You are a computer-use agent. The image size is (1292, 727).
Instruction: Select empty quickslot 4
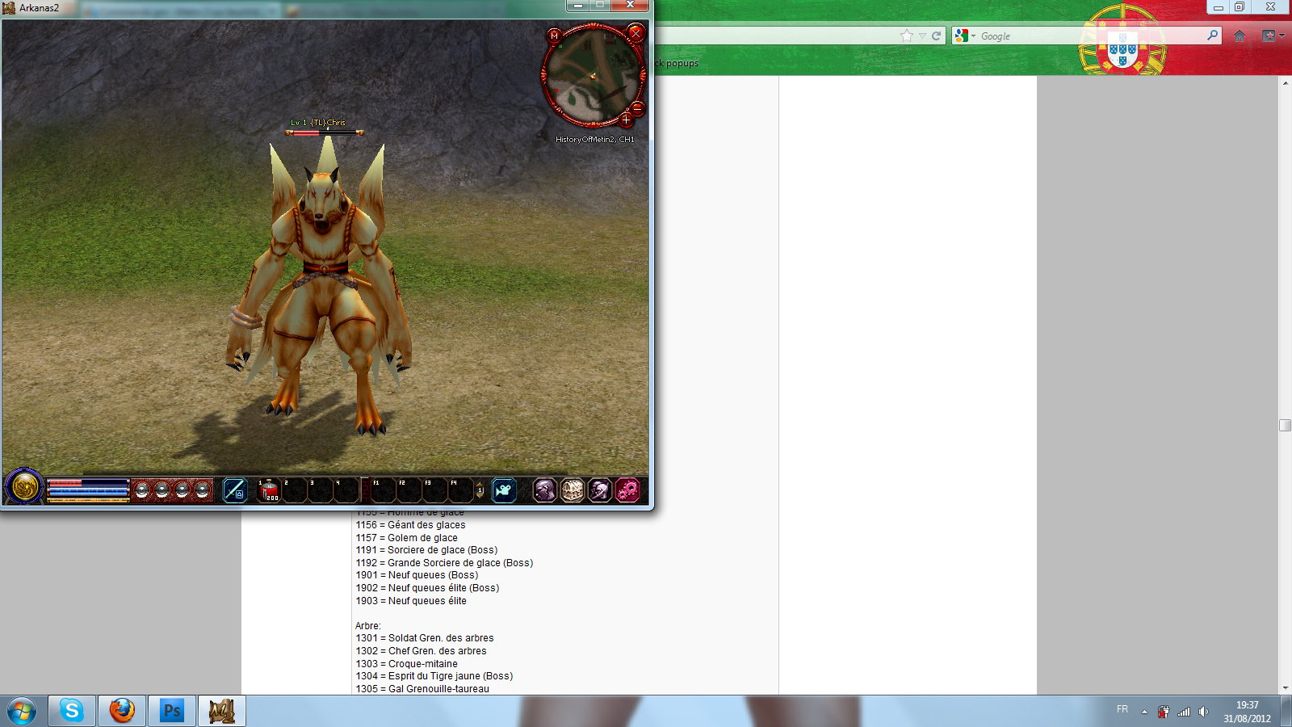[x=346, y=490]
